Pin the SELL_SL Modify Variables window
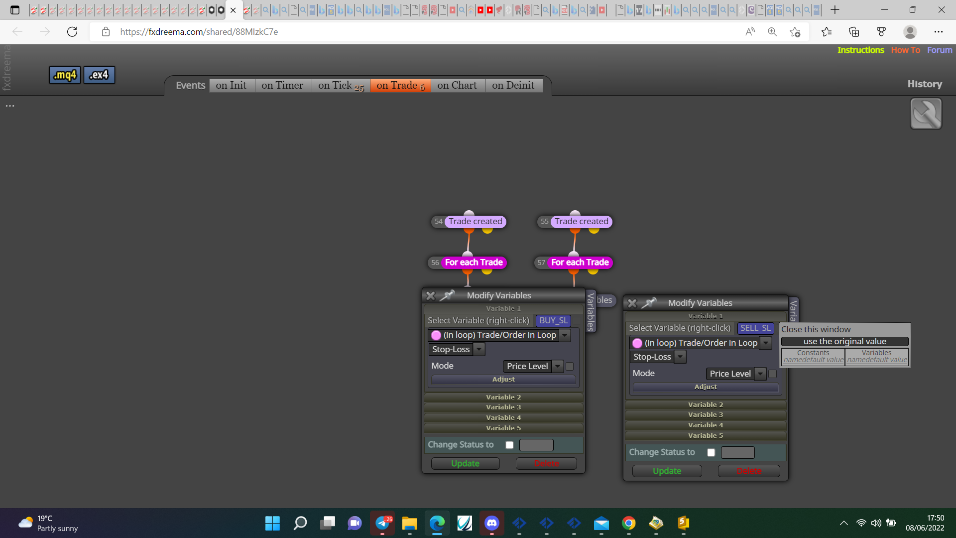 pos(649,303)
